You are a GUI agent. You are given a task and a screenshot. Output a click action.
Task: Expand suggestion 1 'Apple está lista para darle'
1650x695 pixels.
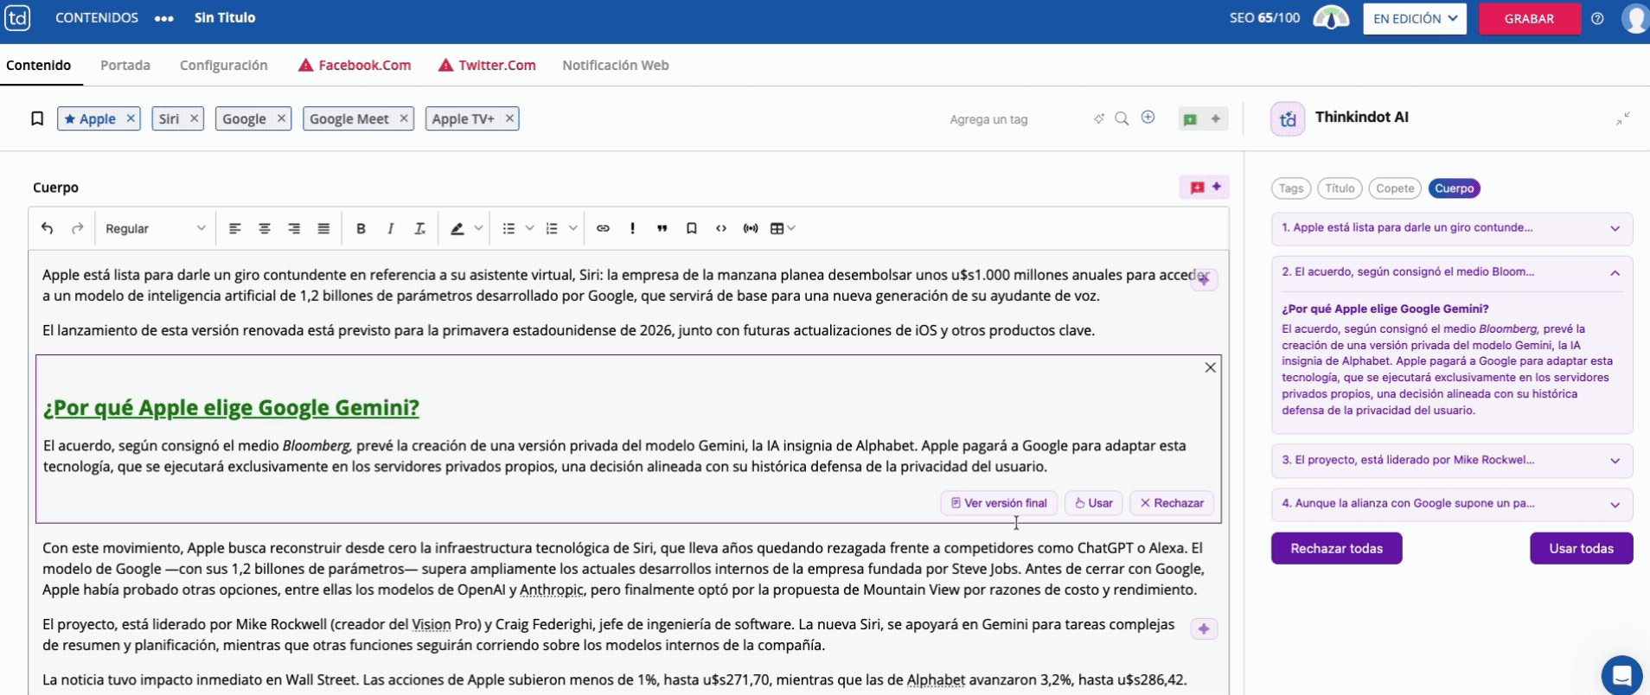pos(1452,228)
